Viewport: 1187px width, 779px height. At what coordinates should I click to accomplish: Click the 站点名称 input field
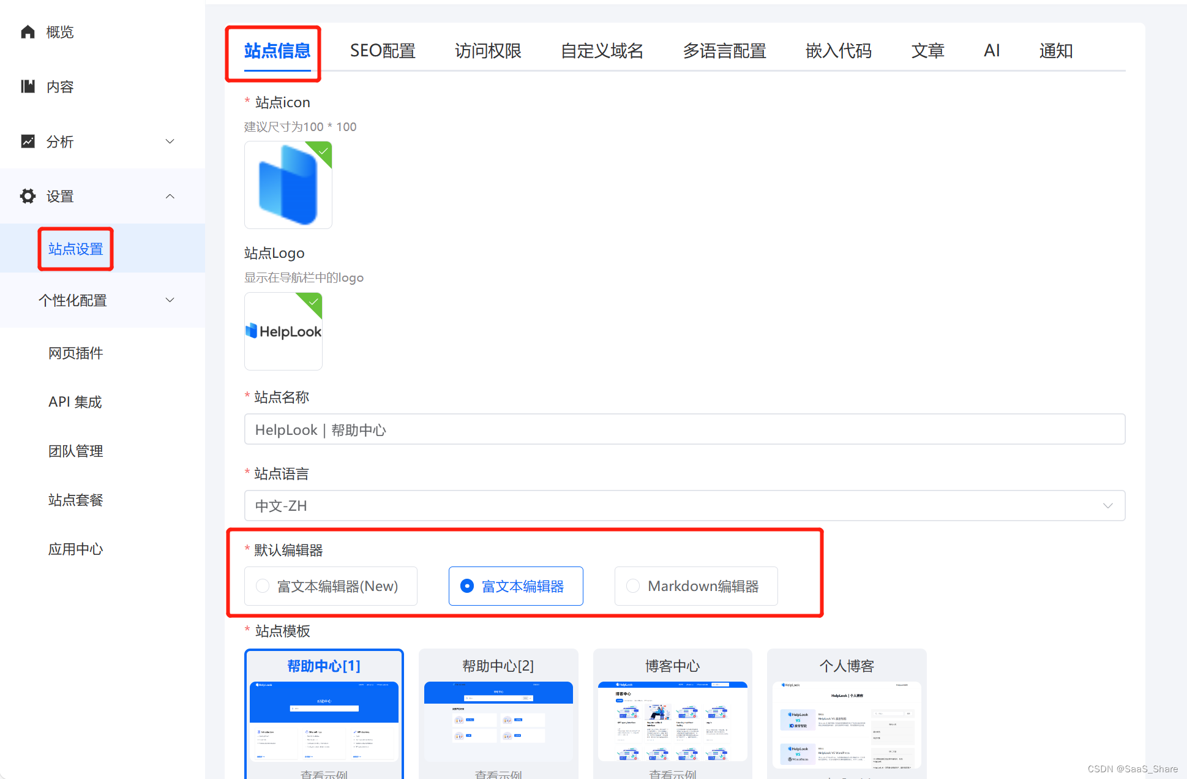pos(684,430)
